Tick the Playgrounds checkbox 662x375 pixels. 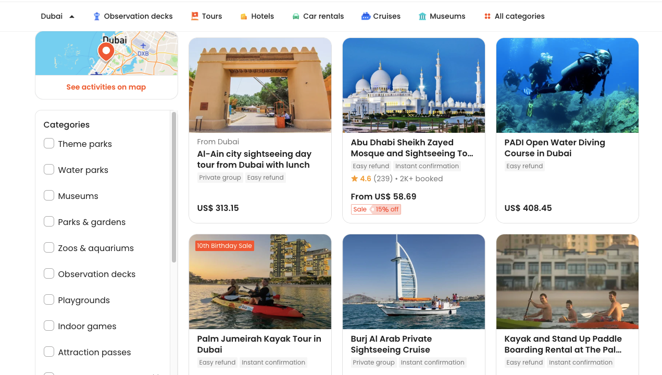pos(49,299)
